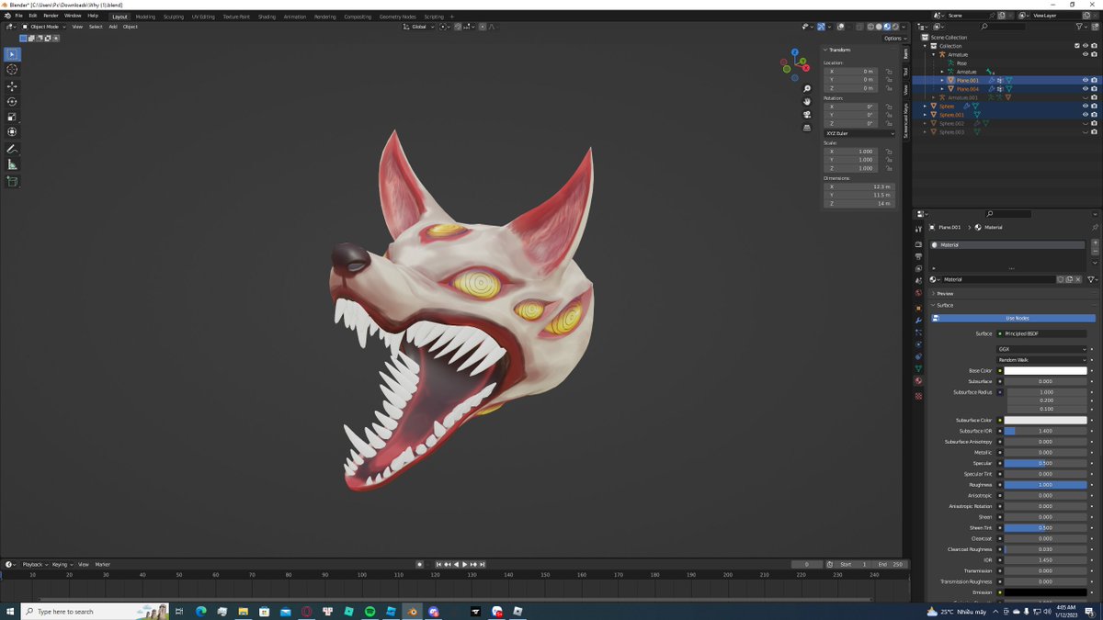This screenshot has height=620, width=1103.
Task: Open the Scene properties tab icon
Action: point(918,281)
